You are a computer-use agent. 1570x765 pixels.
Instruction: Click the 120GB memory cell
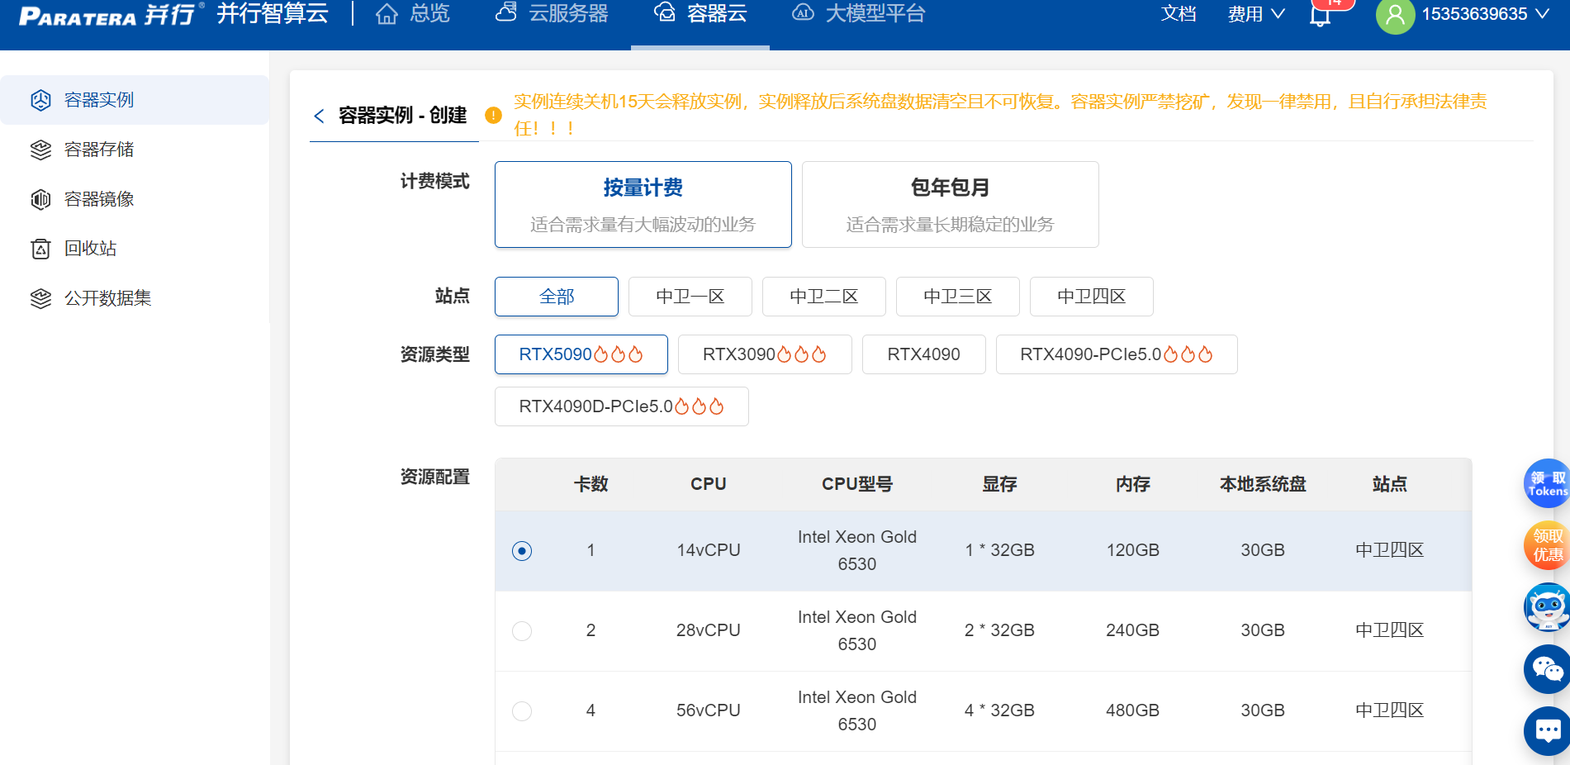point(1133,550)
